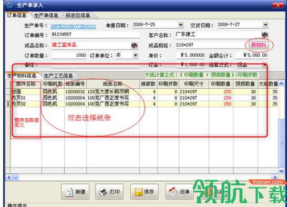The width and height of the screenshot is (287, 207).
Task: Click 100克广西正度书写 in 内页02 row
Action: click(x=113, y=104)
